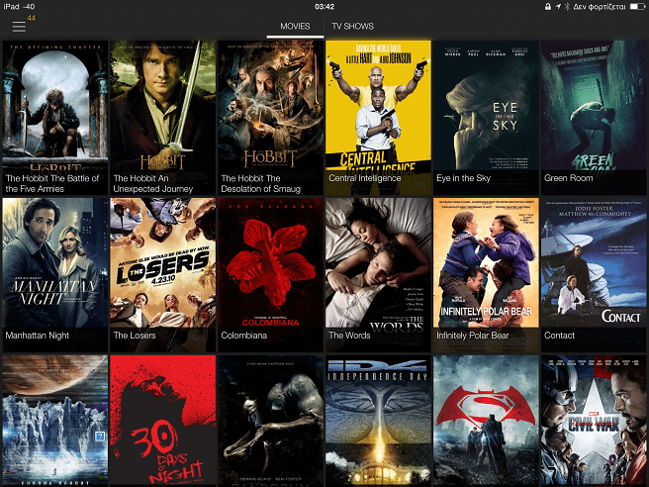Select the Central Intelligence movie poster
649x487 pixels.
coord(378,118)
